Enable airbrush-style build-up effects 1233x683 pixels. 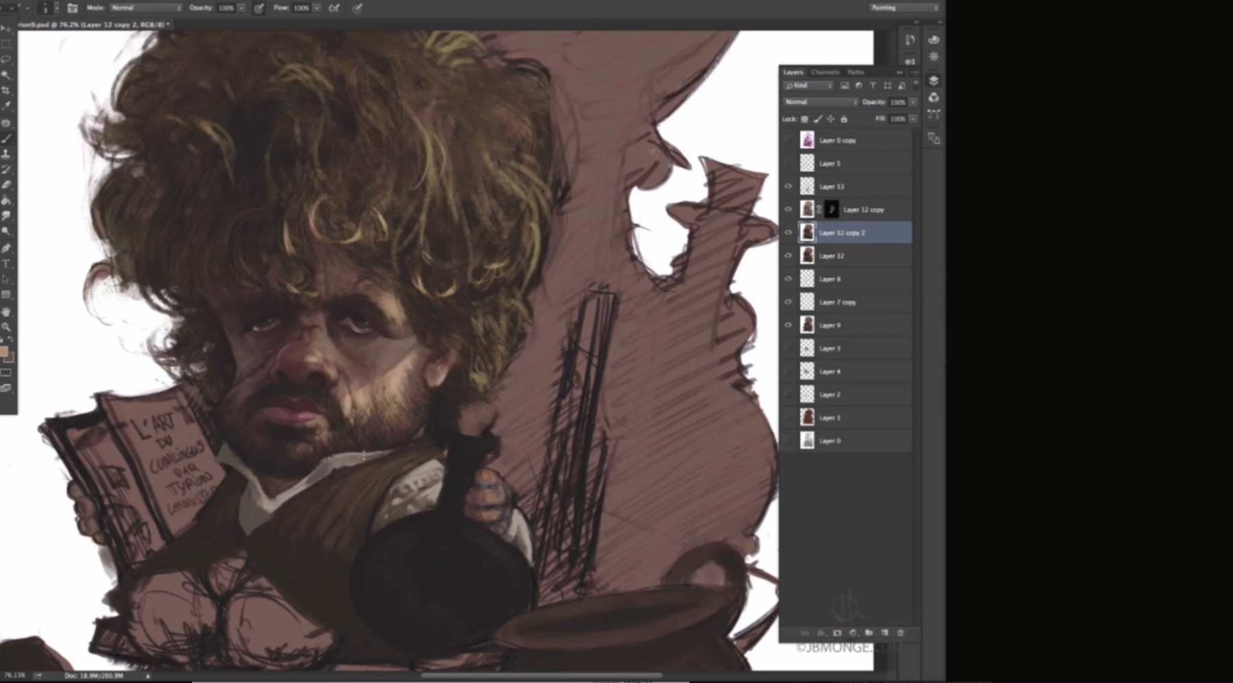pyautogui.click(x=334, y=8)
